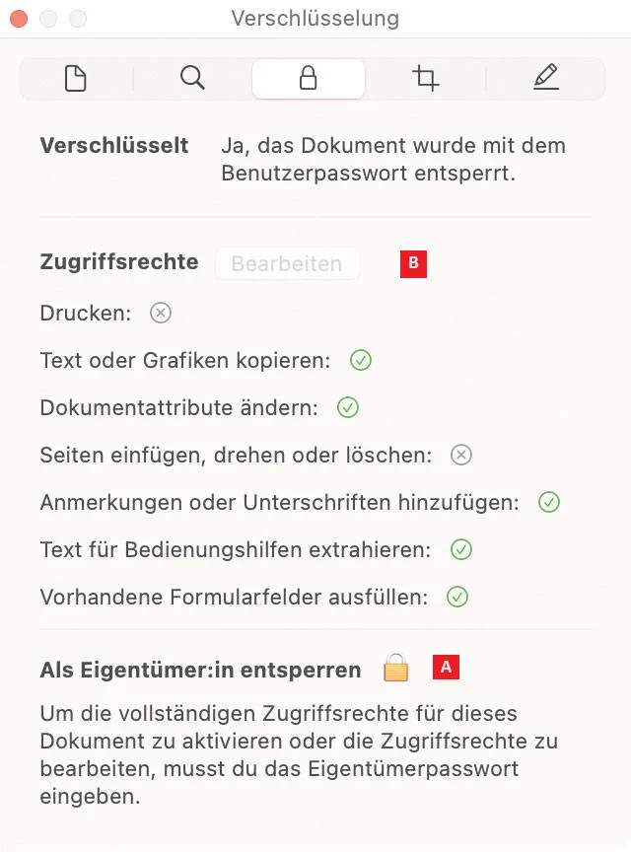Click the checkmark for Anmerkungen oder Unterschriften hinzufügen
631x852 pixels.
point(549,502)
